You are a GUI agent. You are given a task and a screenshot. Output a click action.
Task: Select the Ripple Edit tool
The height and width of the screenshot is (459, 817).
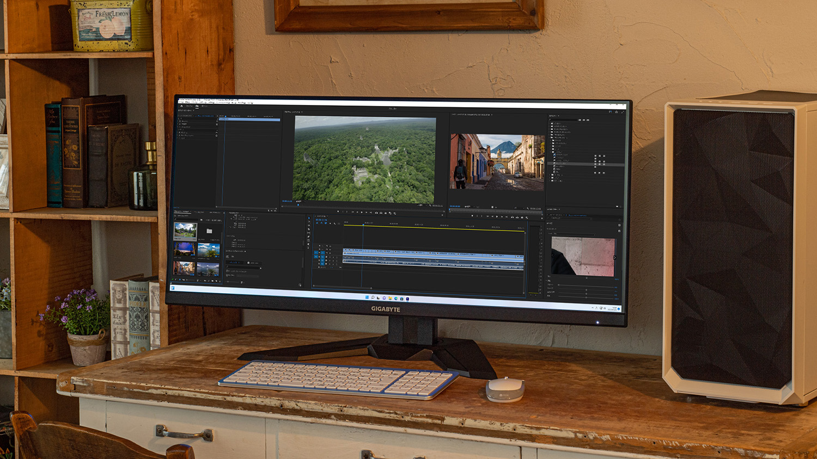309,225
